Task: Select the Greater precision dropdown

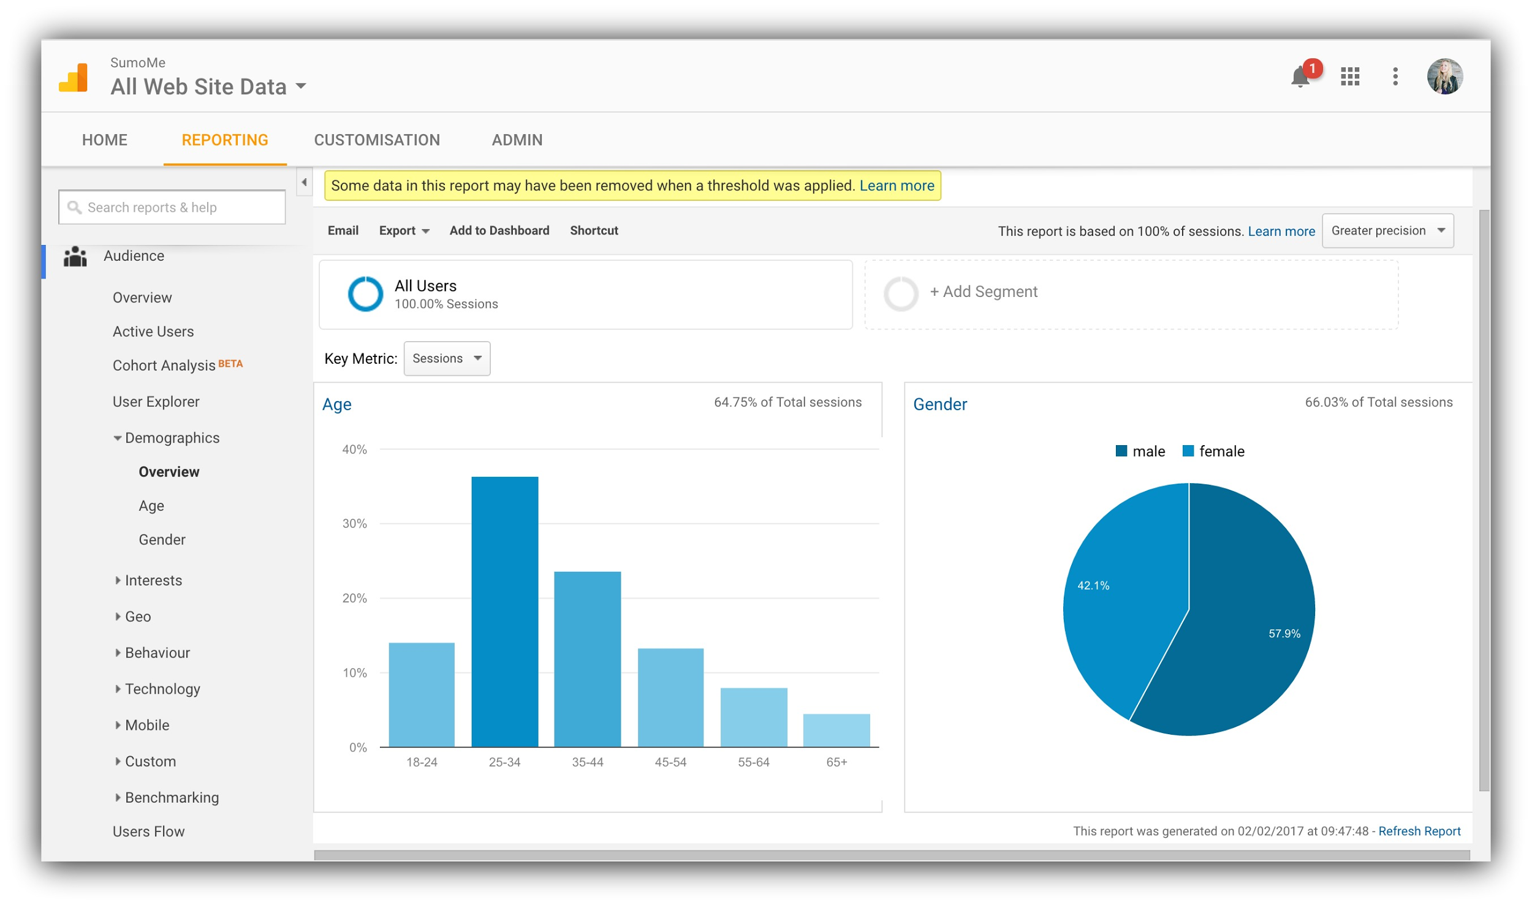Action: (x=1389, y=231)
